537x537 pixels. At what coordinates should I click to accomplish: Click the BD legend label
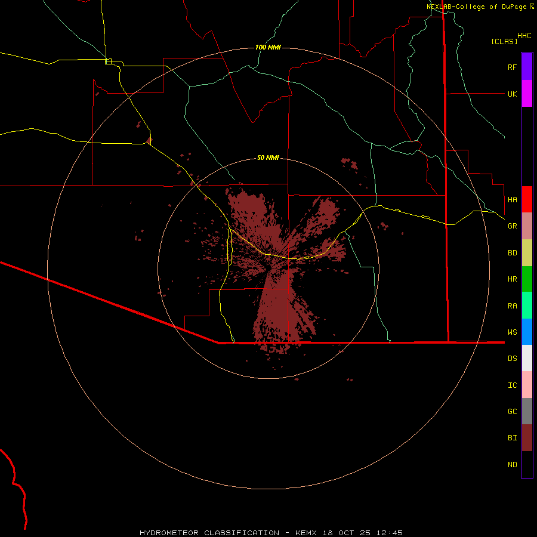512,253
